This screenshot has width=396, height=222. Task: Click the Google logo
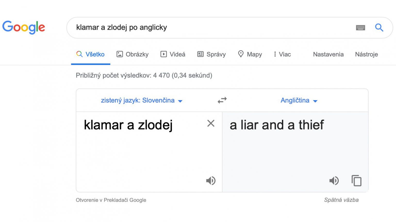[24, 27]
